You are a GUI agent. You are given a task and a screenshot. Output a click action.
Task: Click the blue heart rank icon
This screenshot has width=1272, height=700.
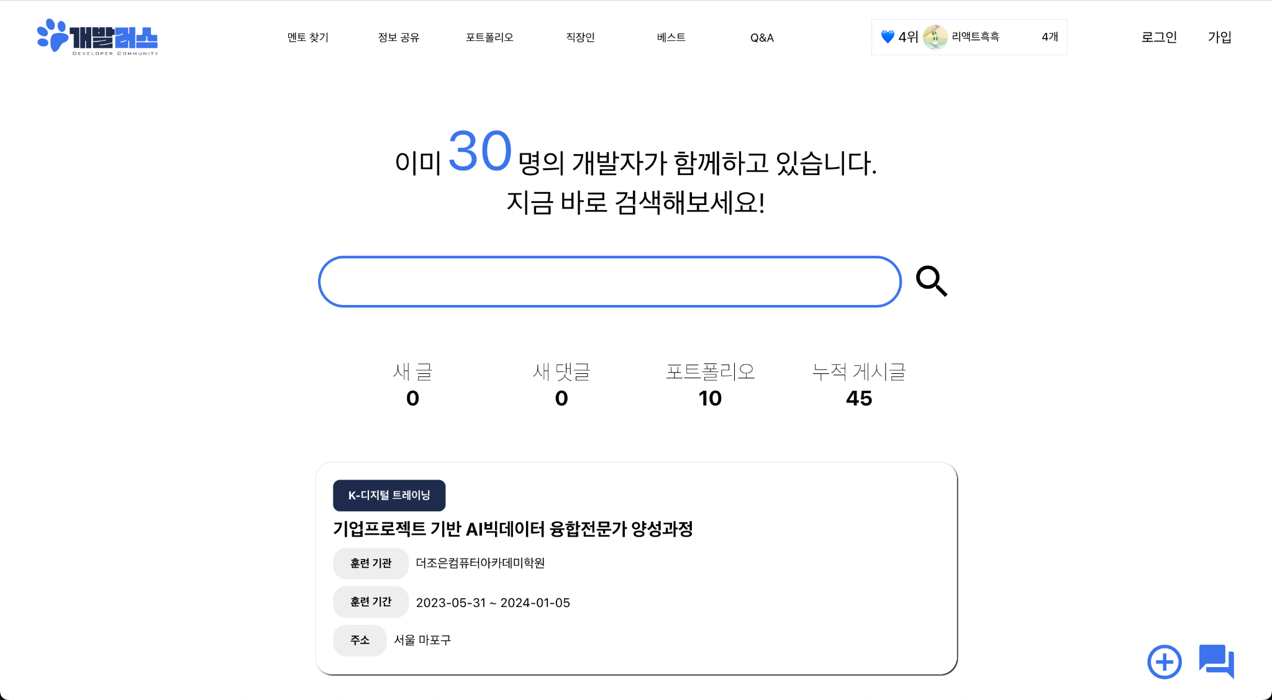(888, 37)
